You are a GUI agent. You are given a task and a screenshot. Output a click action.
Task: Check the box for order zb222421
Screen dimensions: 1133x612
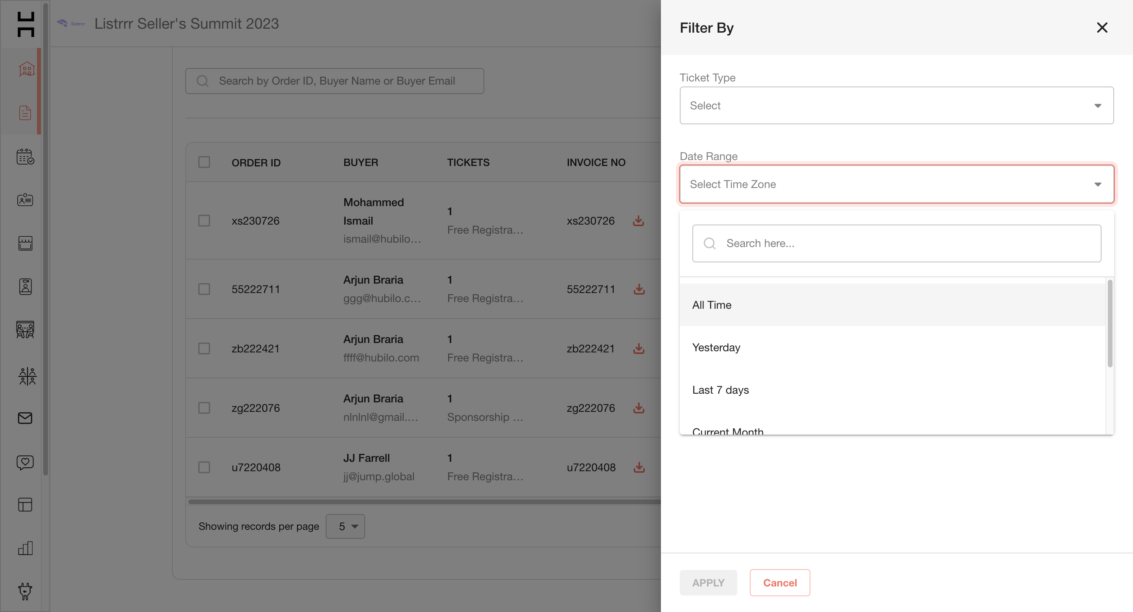pos(204,348)
